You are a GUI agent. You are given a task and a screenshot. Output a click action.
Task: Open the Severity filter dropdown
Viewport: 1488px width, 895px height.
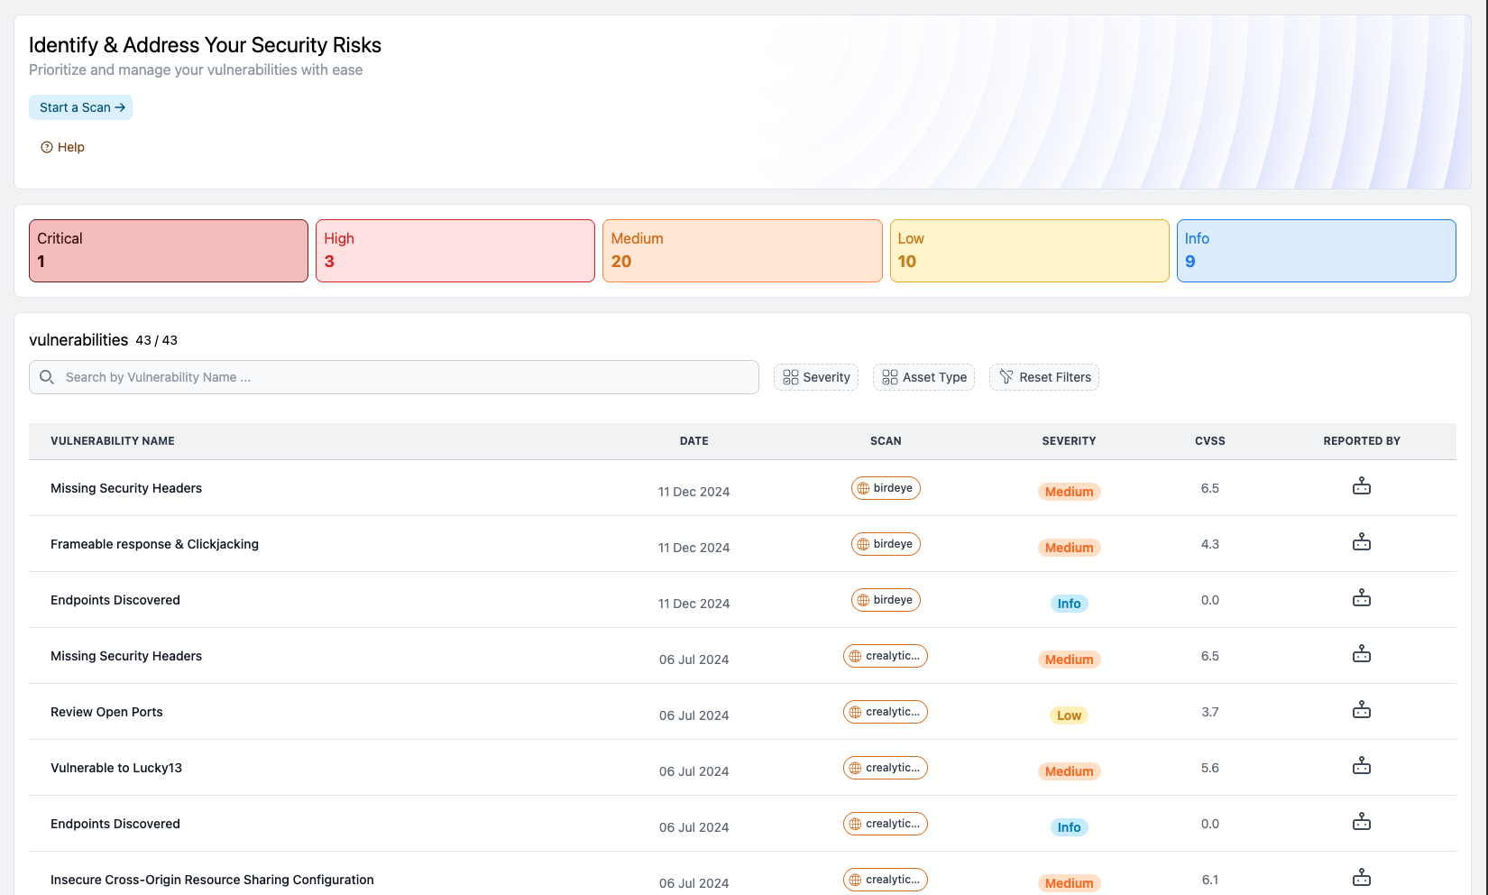816,377
